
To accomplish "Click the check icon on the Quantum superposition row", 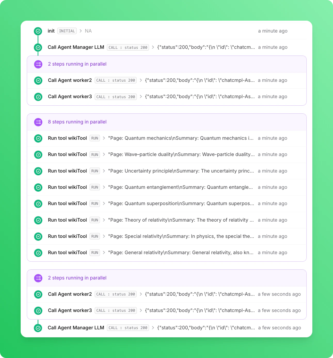I will pyautogui.click(x=38, y=204).
